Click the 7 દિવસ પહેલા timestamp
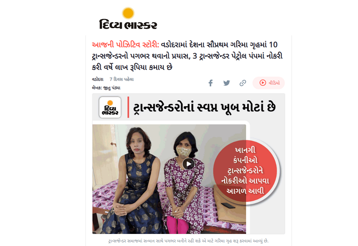 click(x=121, y=79)
